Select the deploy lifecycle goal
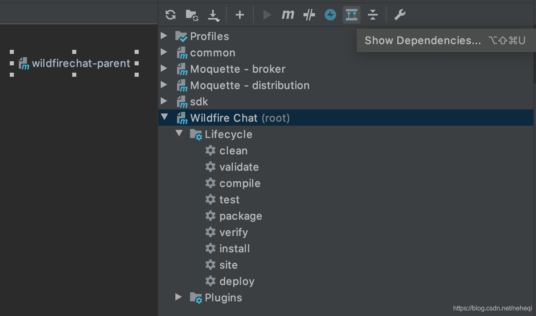 [237, 281]
